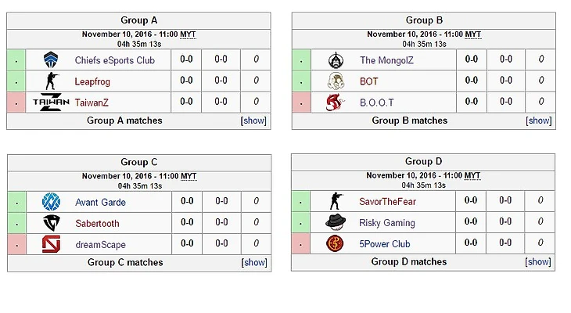Click the MYT timezone link in Group A
Image resolution: width=571 pixels, height=313 pixels.
(x=189, y=34)
